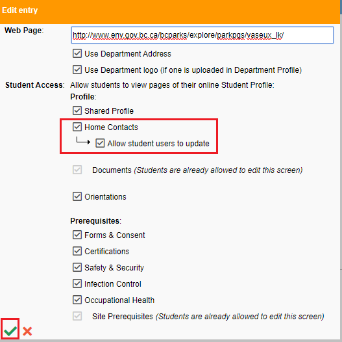Click the Orientations label text
The width and height of the screenshot is (342, 342).
tap(105, 197)
